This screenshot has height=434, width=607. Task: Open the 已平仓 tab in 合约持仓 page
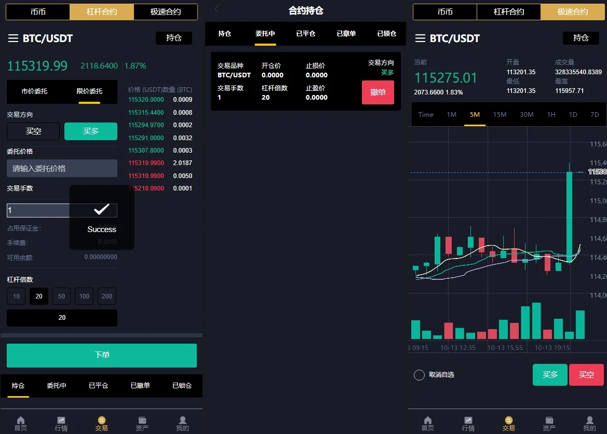305,34
